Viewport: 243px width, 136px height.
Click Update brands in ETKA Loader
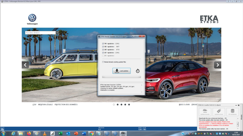coord(205,112)
